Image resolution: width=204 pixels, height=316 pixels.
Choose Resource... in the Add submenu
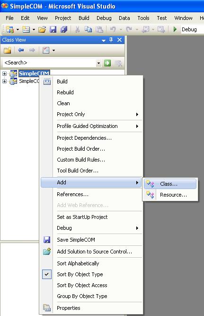click(170, 195)
